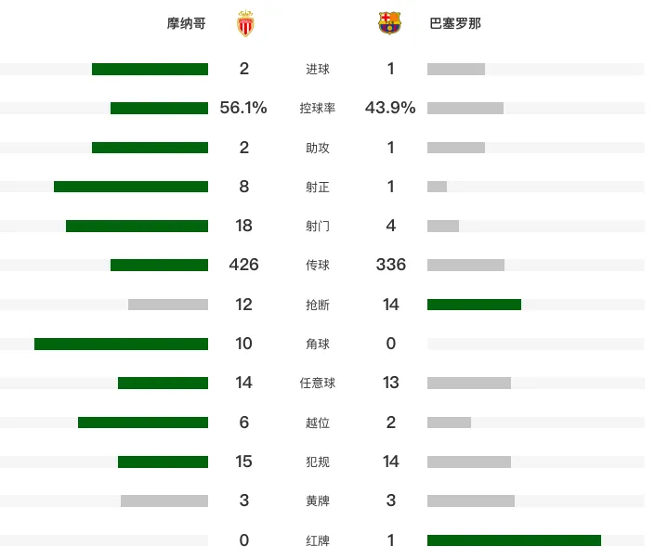Select the 越位 stat label

(318, 422)
